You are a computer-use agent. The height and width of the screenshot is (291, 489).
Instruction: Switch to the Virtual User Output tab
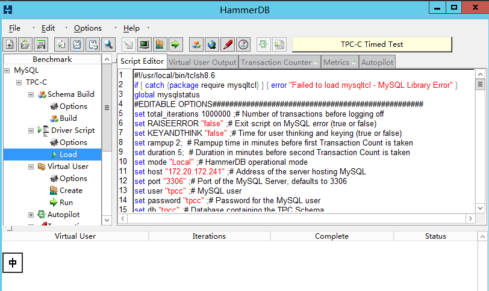click(x=202, y=62)
